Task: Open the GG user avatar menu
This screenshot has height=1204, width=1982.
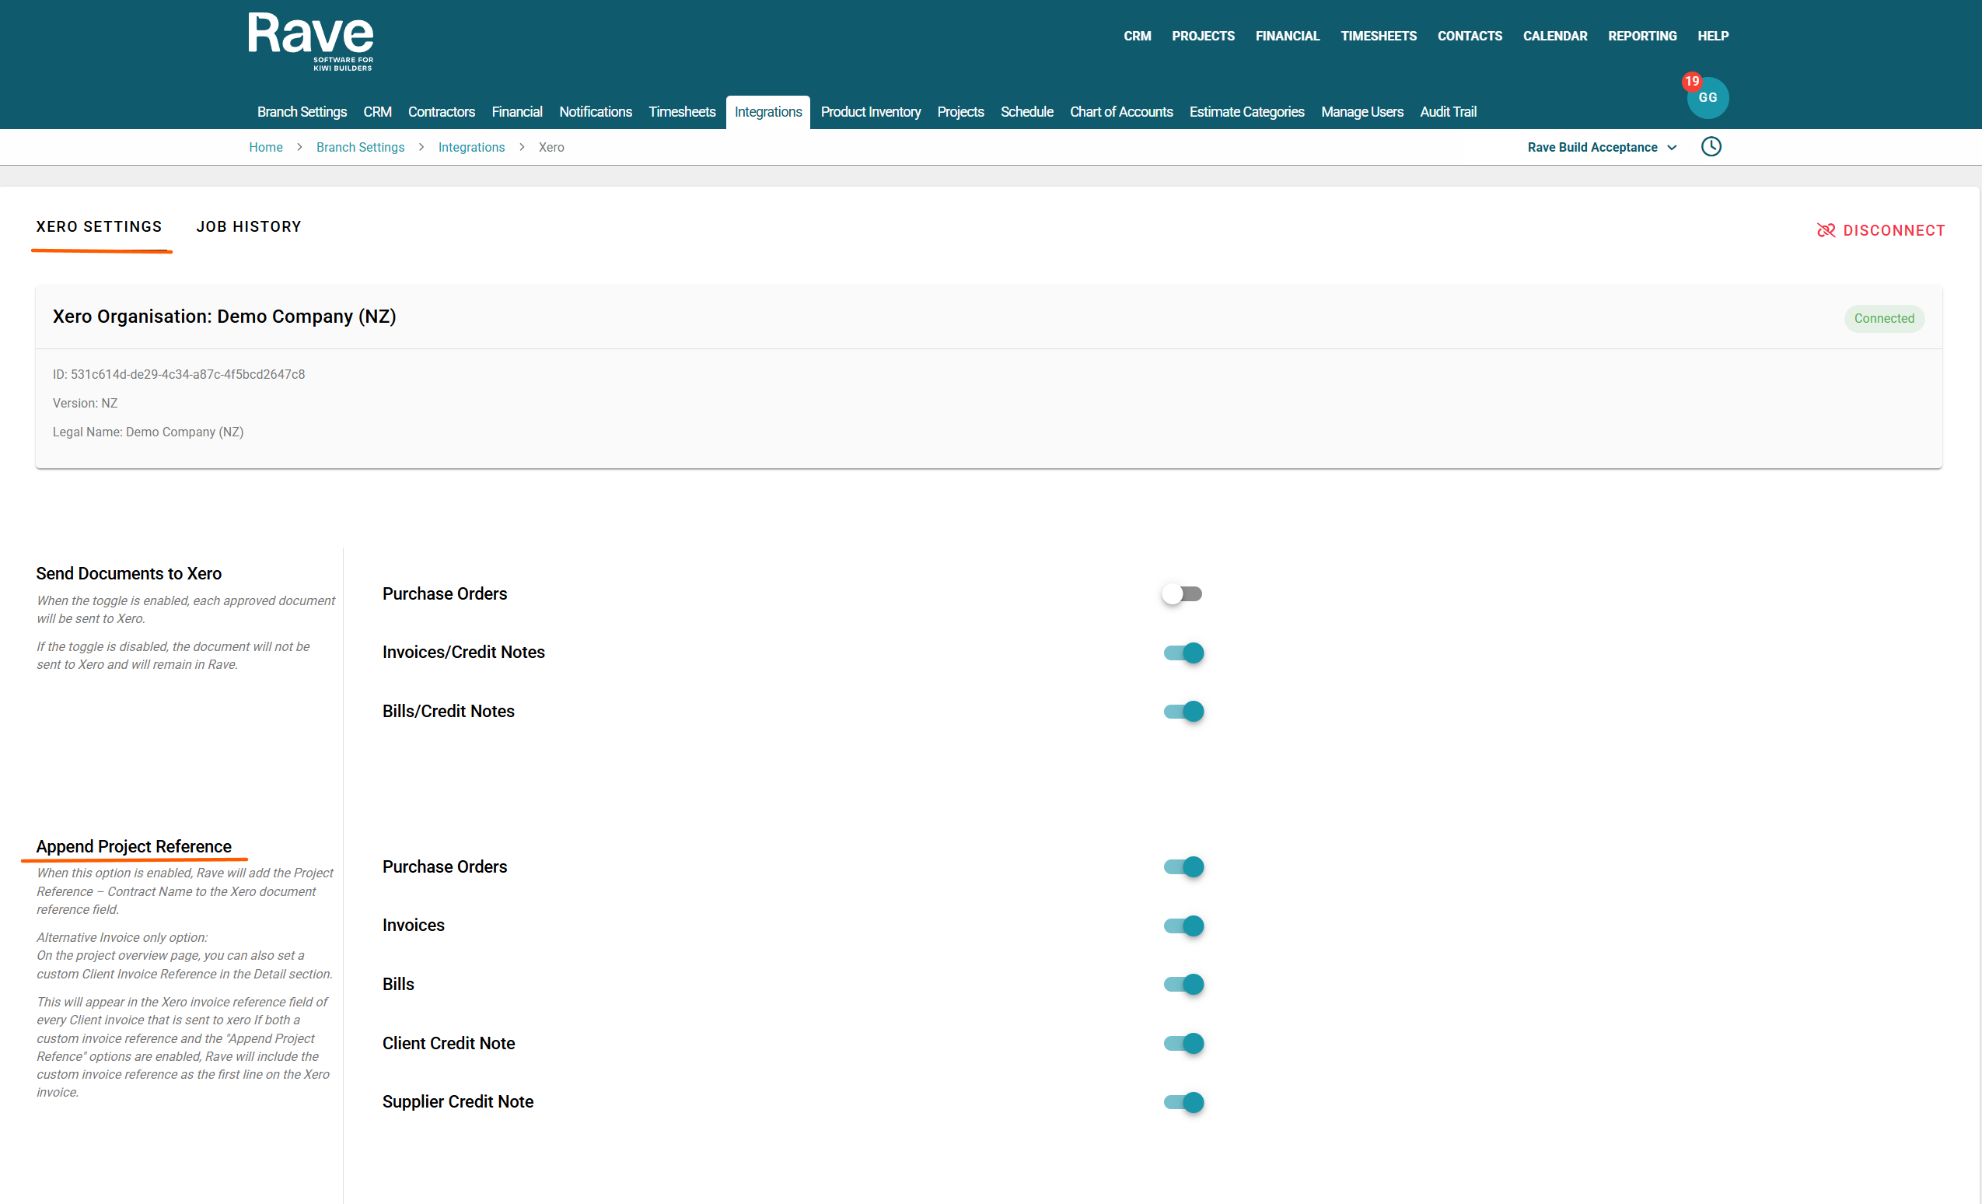Action: point(1708,99)
